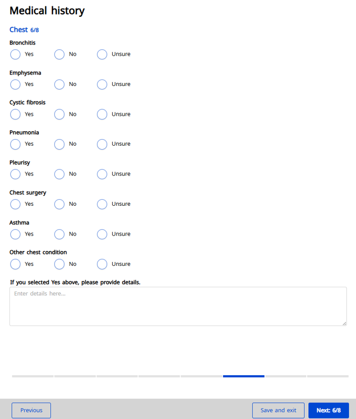Click the details text area
356x419 pixels.
[178, 306]
